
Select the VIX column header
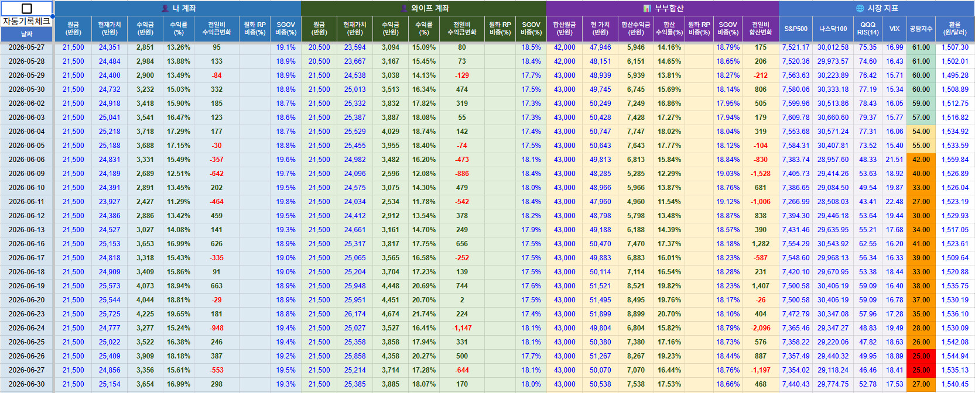click(894, 29)
